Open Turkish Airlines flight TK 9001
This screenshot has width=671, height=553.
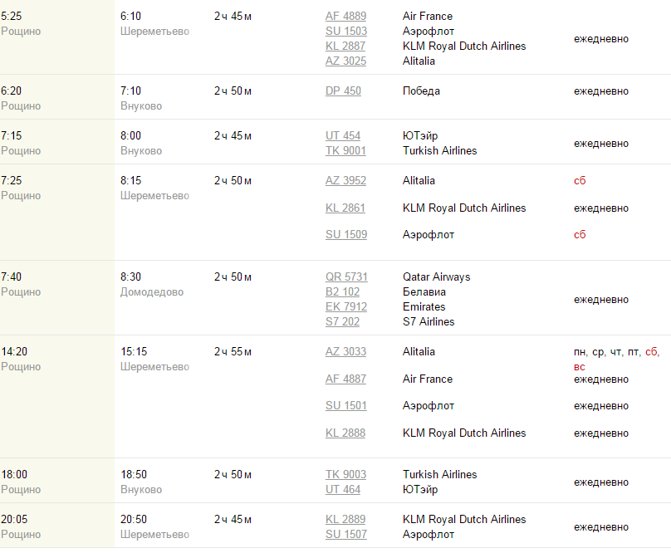point(345,151)
